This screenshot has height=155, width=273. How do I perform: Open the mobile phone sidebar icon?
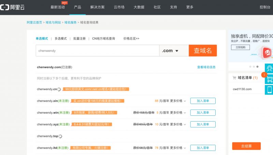tap(269, 90)
